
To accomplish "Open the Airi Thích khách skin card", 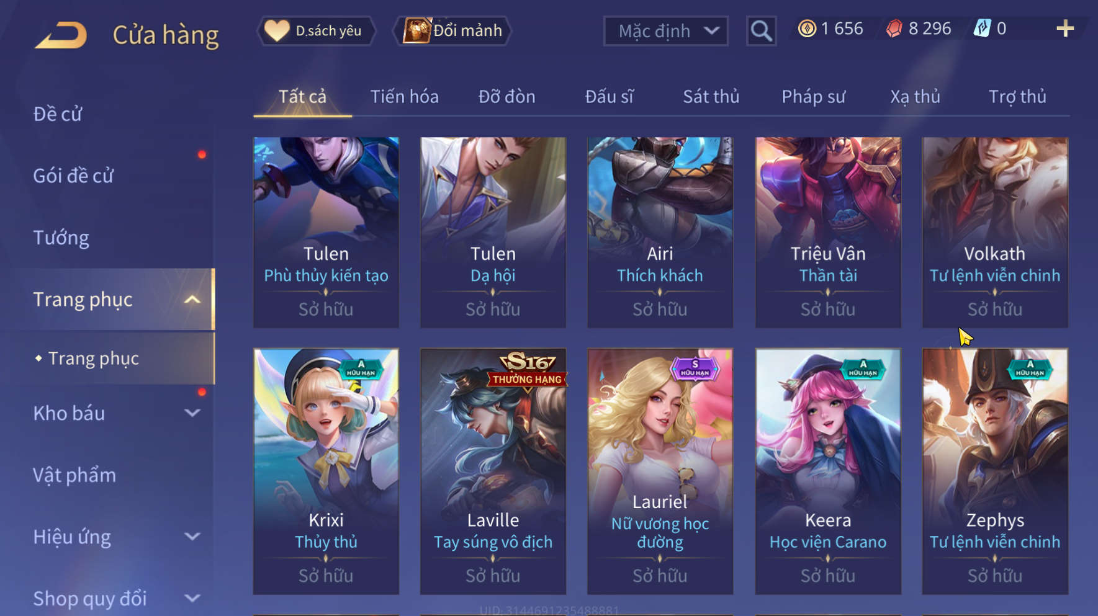I will (x=660, y=233).
